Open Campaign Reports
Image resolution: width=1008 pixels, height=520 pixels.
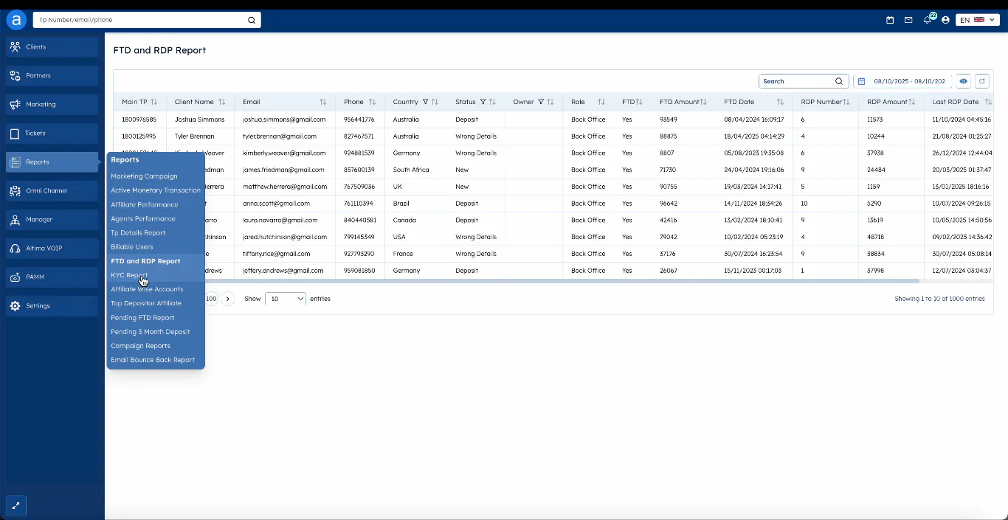point(140,346)
